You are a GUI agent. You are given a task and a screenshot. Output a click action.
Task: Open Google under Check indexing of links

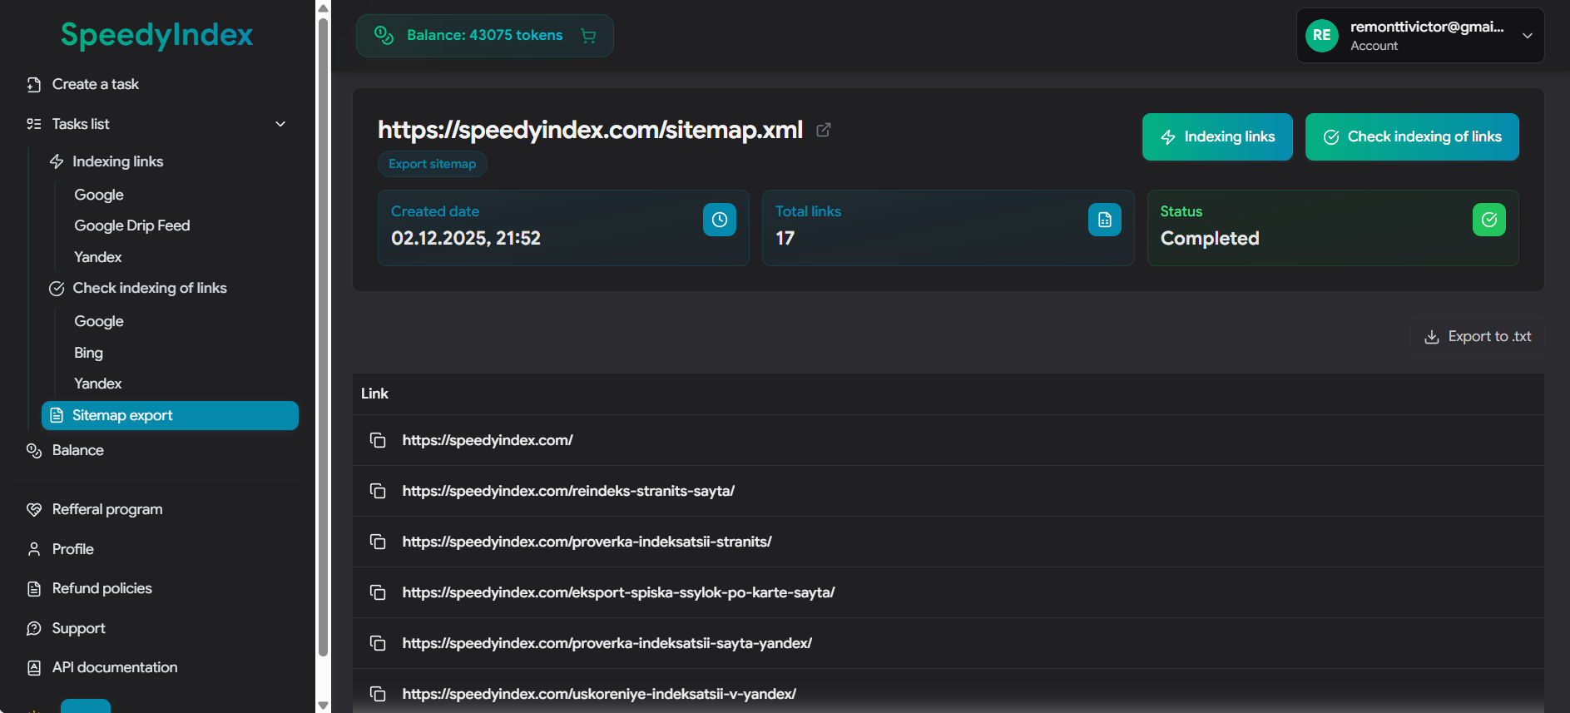[99, 321]
